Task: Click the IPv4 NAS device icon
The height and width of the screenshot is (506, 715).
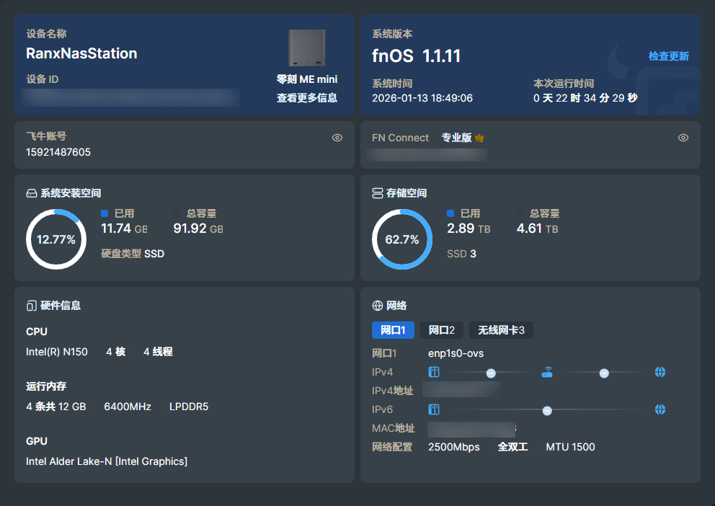Action: [434, 373]
